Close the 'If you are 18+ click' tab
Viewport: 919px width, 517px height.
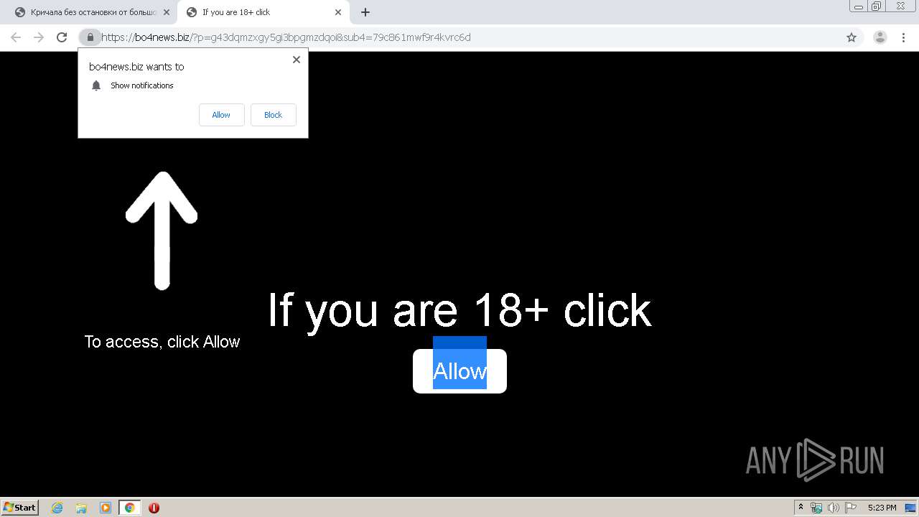click(x=338, y=12)
